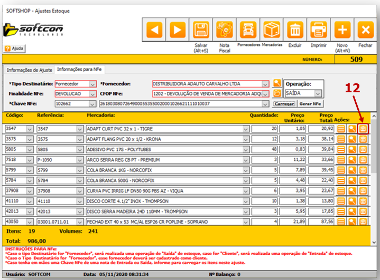
Task: Click magnifier icon on ADESIVO PVC row
Action: [x=352, y=149]
